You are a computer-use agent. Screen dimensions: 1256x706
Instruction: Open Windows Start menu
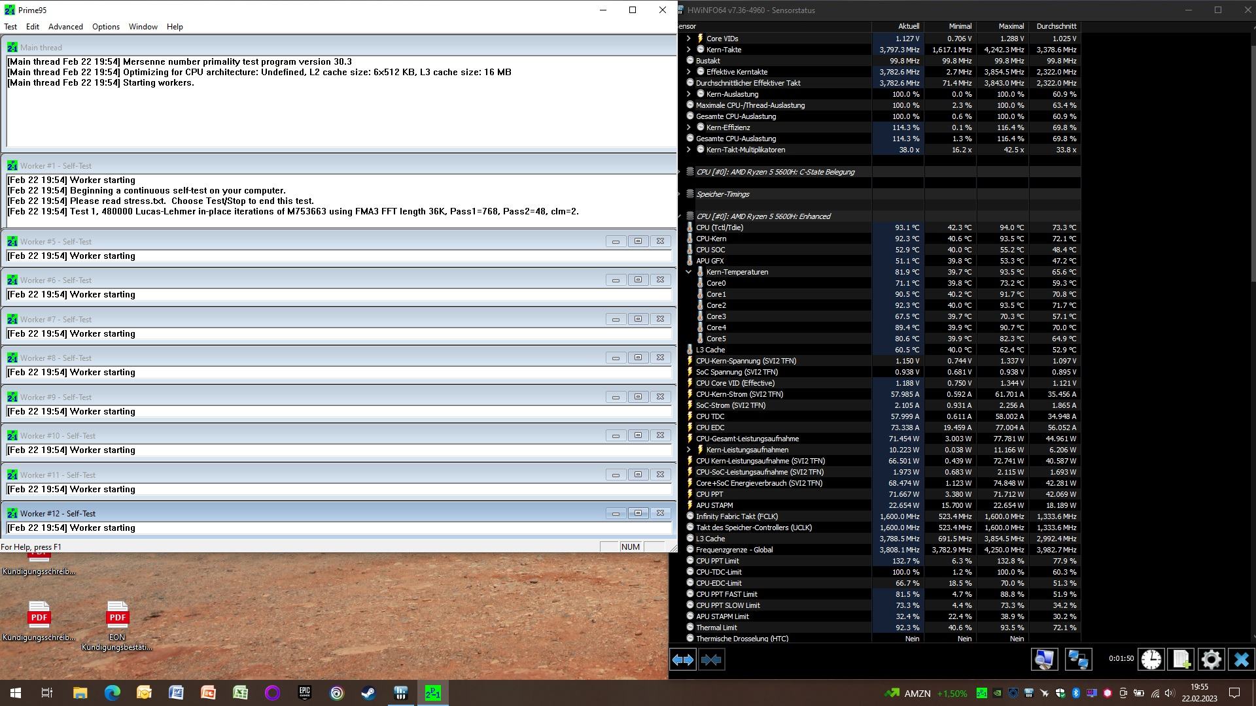click(x=16, y=693)
